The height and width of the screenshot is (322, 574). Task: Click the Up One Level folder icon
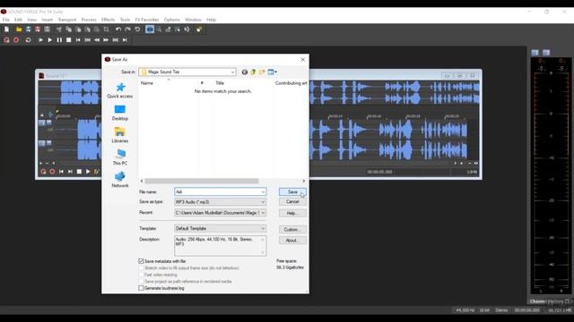[x=253, y=72]
